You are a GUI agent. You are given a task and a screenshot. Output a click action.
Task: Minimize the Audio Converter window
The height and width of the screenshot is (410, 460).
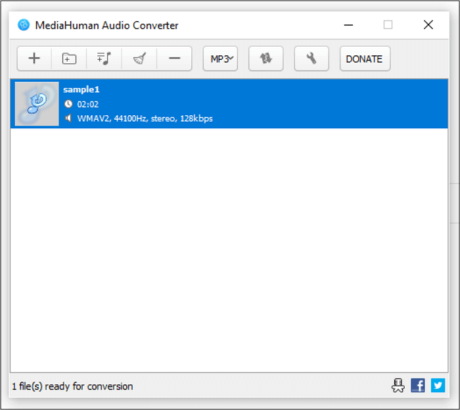(x=348, y=25)
